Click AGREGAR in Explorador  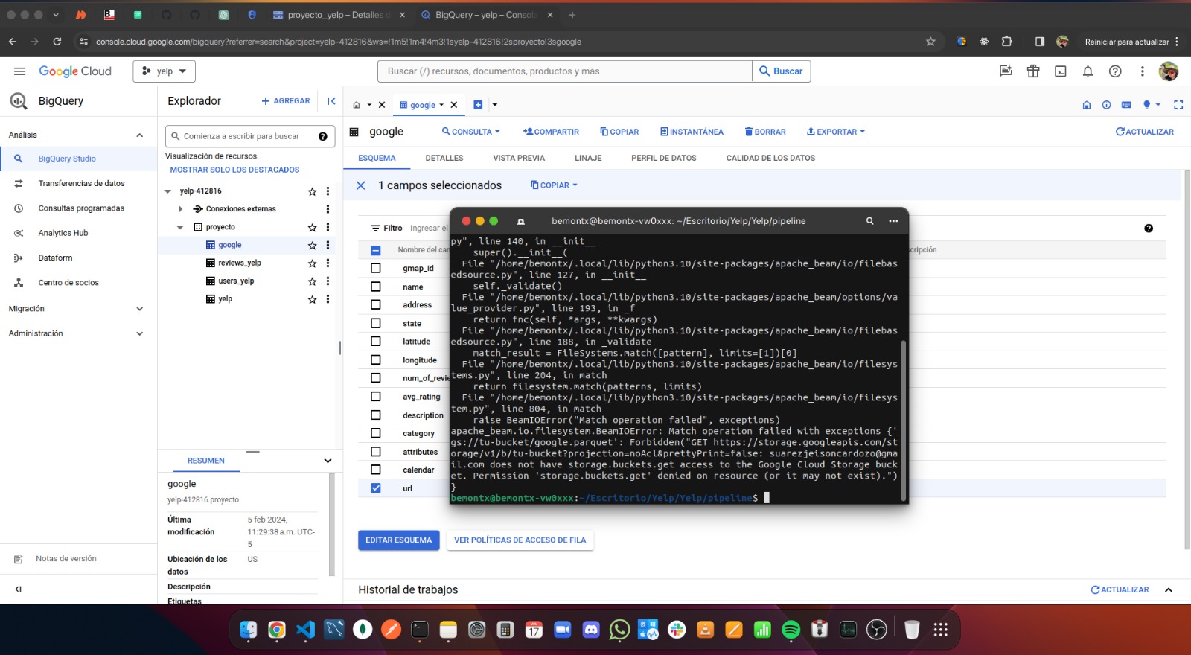[286, 101]
